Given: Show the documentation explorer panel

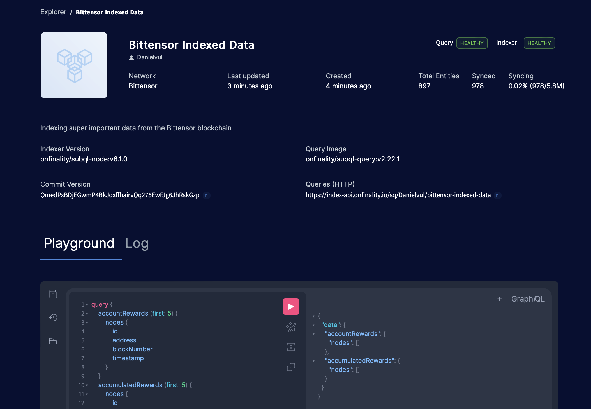Looking at the screenshot, I should (53, 294).
